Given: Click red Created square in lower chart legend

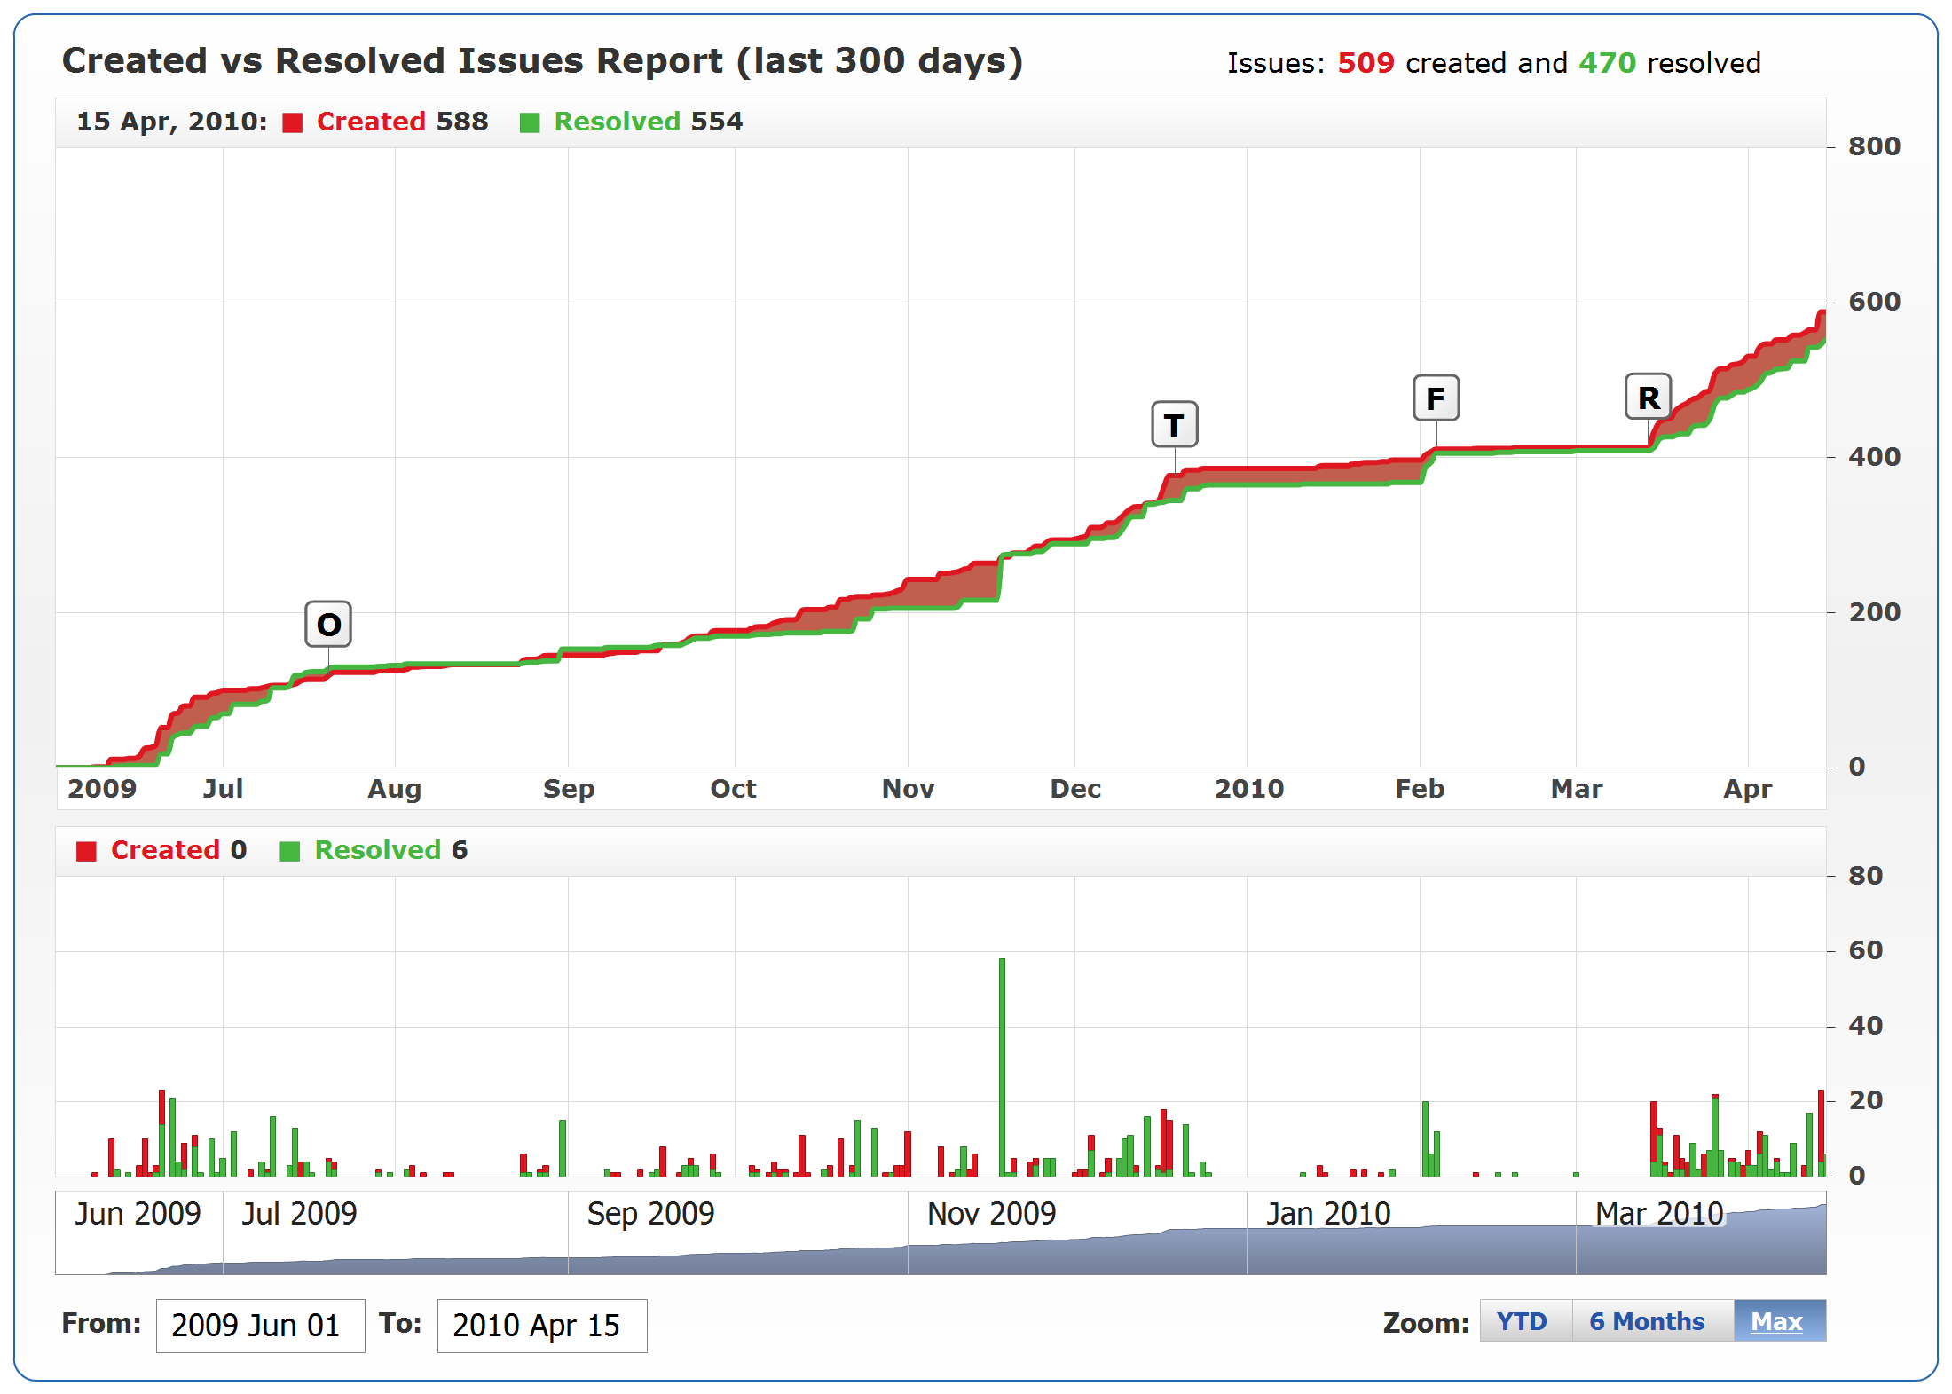Looking at the screenshot, I should [86, 851].
